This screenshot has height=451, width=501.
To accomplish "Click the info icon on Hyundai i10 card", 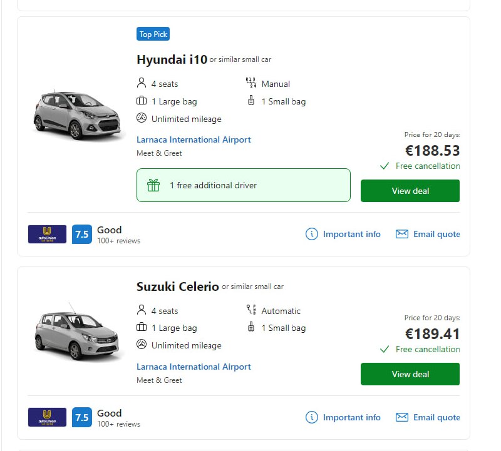I will coord(311,234).
